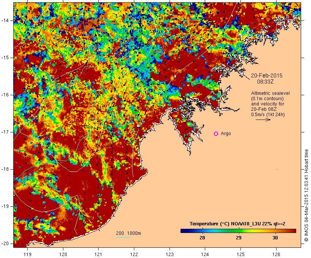Click the longitude label 126
This screenshot has height=258, width=311.
pos(276,254)
